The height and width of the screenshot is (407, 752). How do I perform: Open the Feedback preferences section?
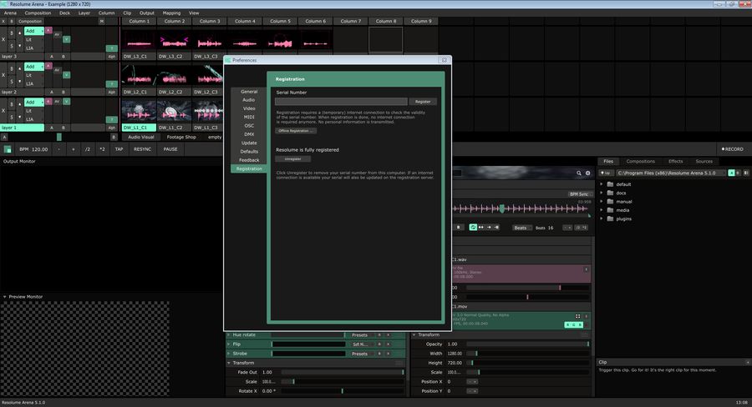point(249,160)
